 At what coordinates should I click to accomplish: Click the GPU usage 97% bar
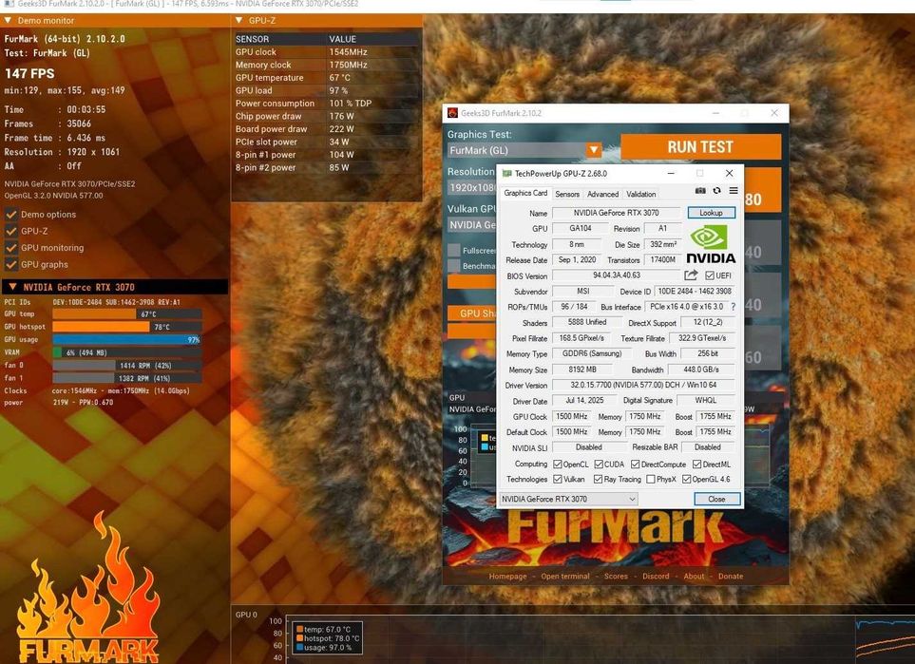[126, 339]
